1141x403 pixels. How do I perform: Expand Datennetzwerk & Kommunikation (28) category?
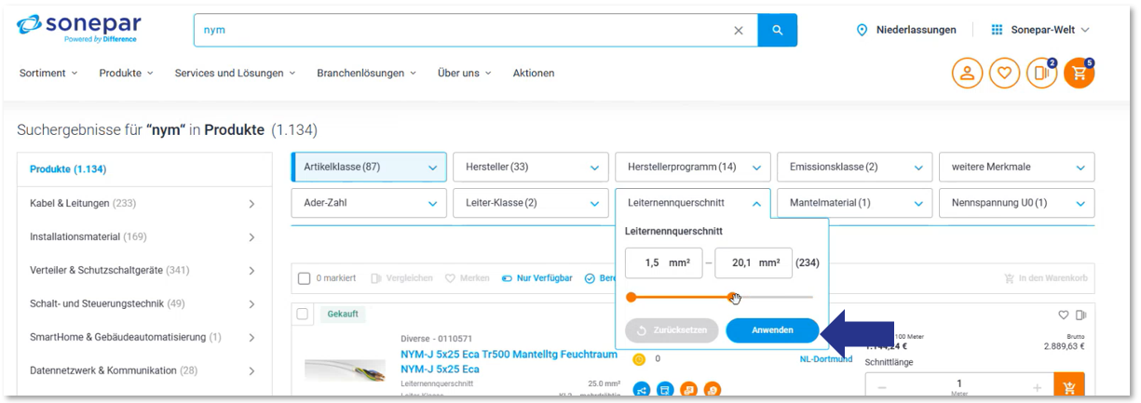[145, 370]
